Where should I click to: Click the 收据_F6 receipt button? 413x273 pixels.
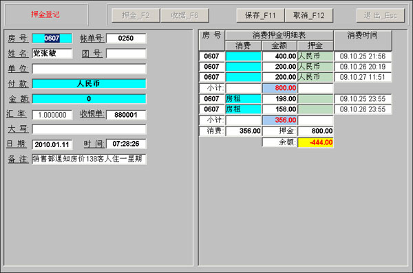pos(184,16)
